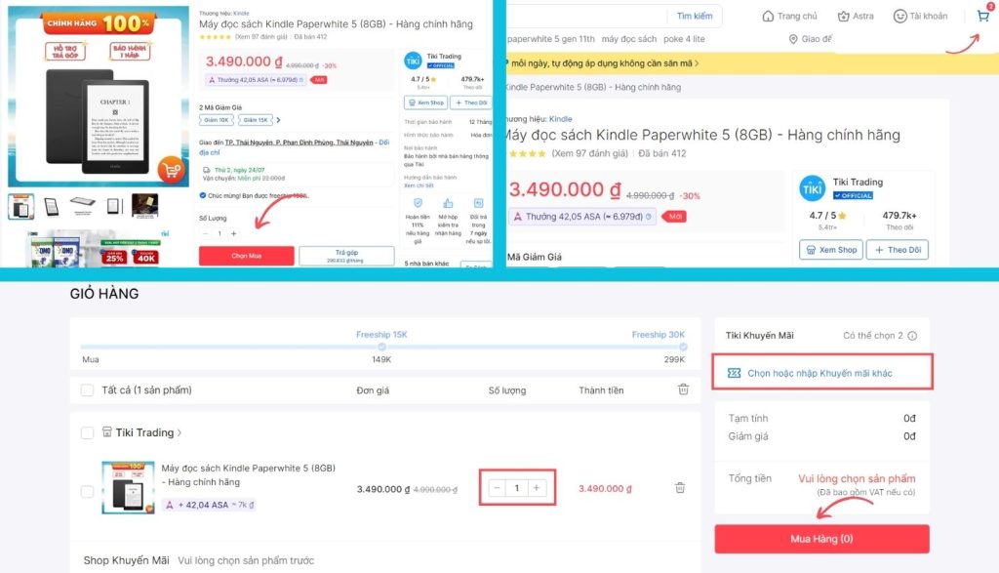
Task: Select the fifth product gallery thumbnail
Action: coord(144,207)
